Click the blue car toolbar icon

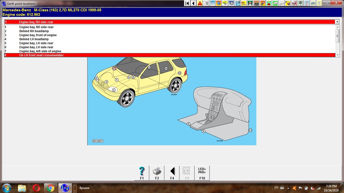coord(313,3)
